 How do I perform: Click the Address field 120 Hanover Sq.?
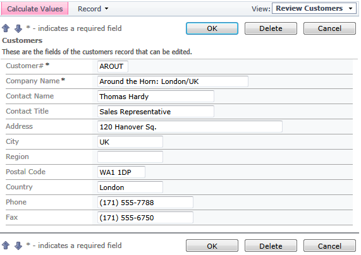(x=190, y=127)
